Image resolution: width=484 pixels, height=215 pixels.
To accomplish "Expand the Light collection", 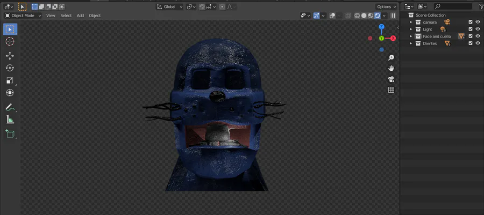I will point(411,29).
